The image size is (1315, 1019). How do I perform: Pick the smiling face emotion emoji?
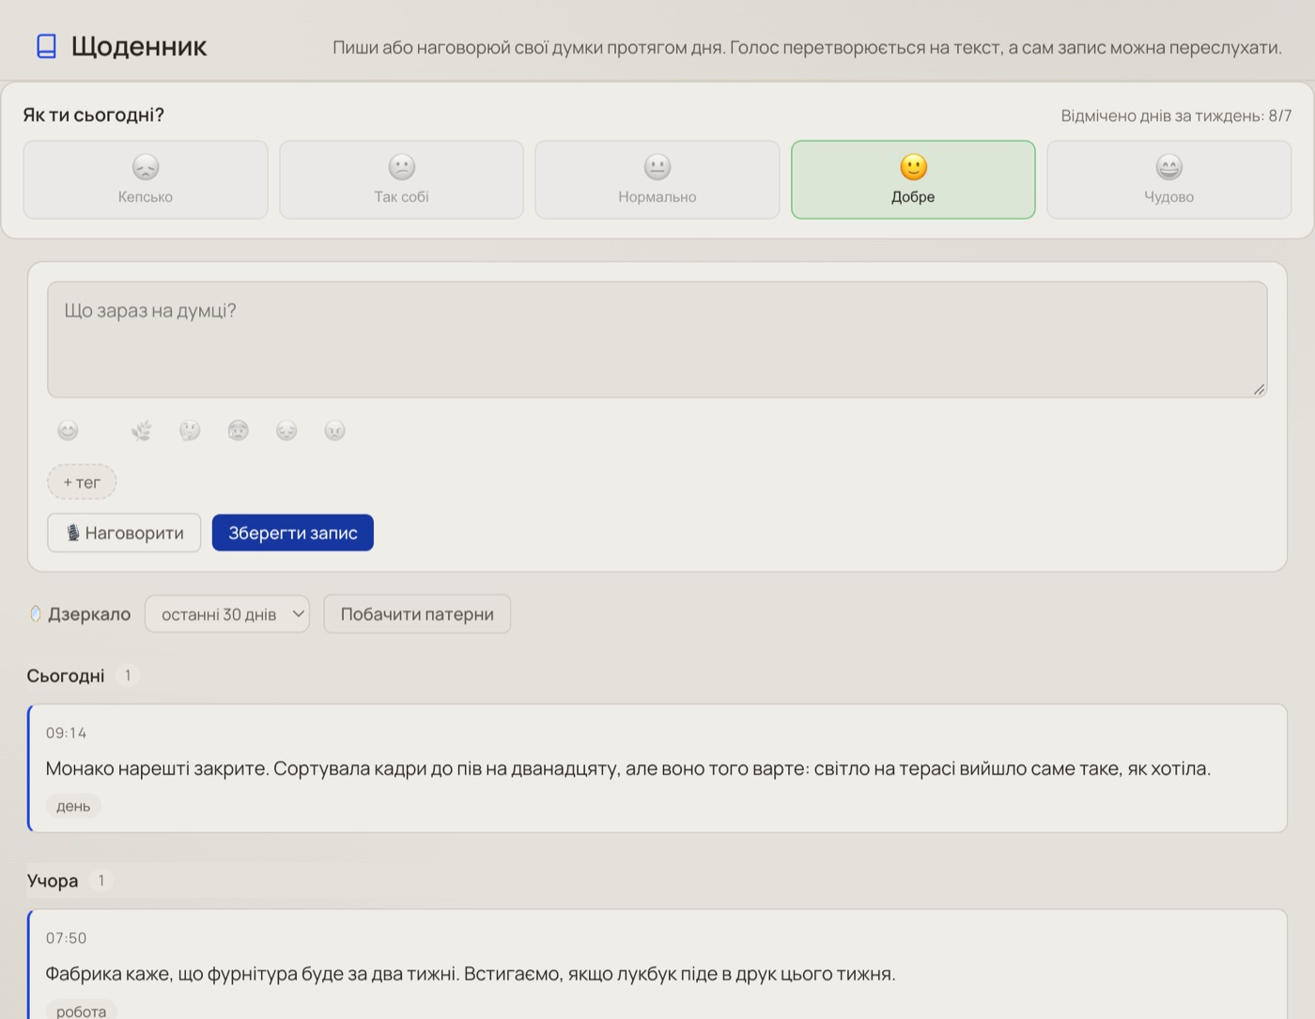(x=68, y=430)
